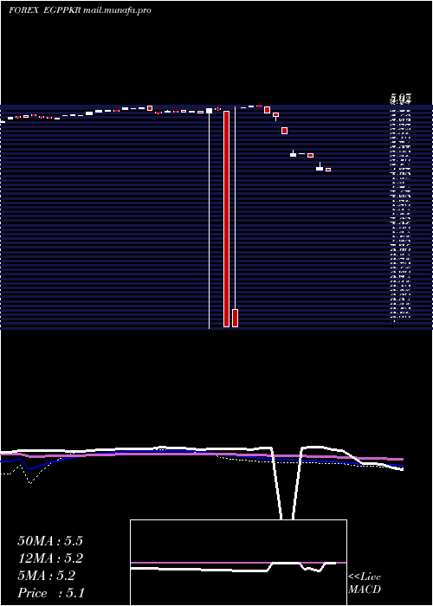Screen dimensions: 433x606
Task: Click the '12MA : 5.2' label
Action: pyautogui.click(x=50, y=558)
